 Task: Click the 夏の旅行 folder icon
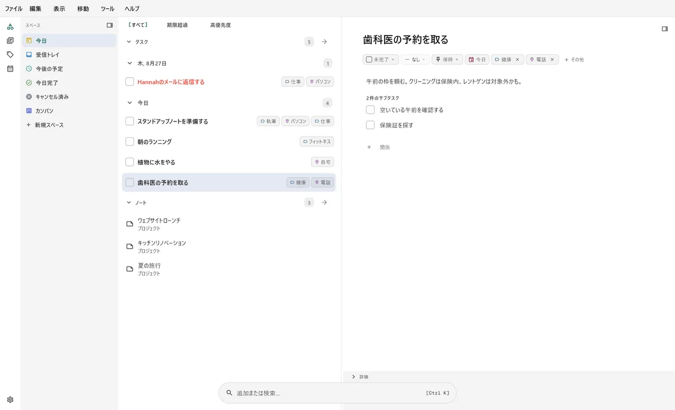[129, 269]
